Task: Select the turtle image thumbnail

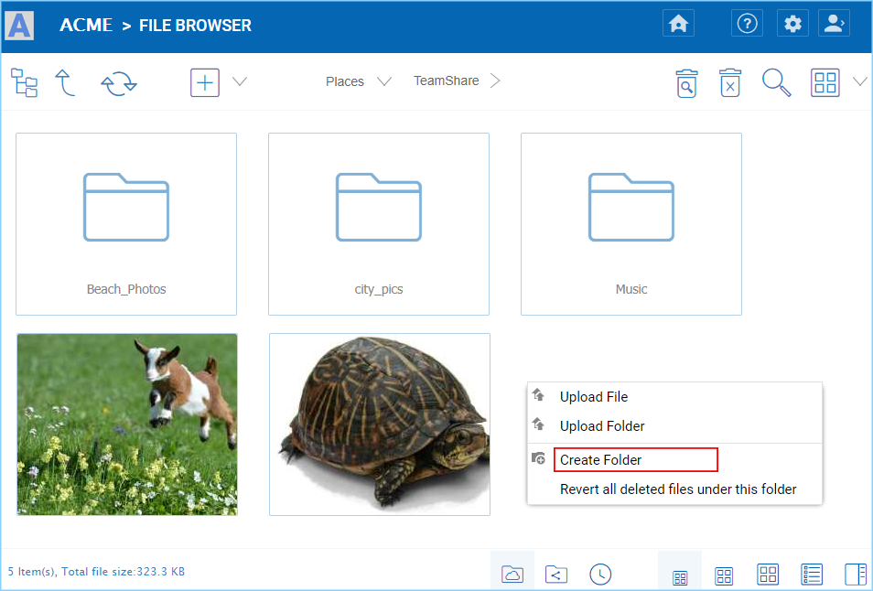Action: [380, 424]
